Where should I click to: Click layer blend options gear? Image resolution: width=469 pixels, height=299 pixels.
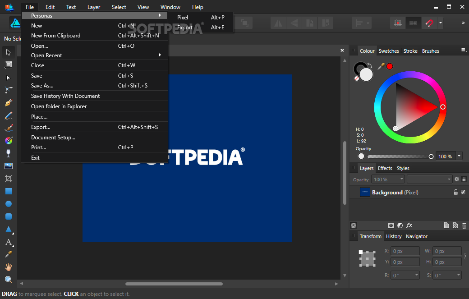point(457,179)
